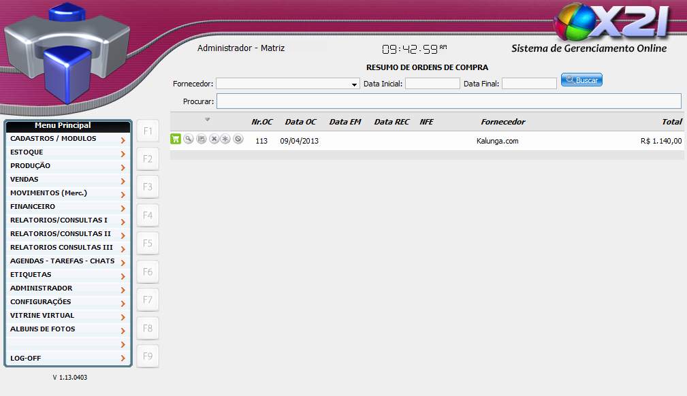
Task: Click the prohibited-circle icon in order 113 row
Action: (x=238, y=139)
